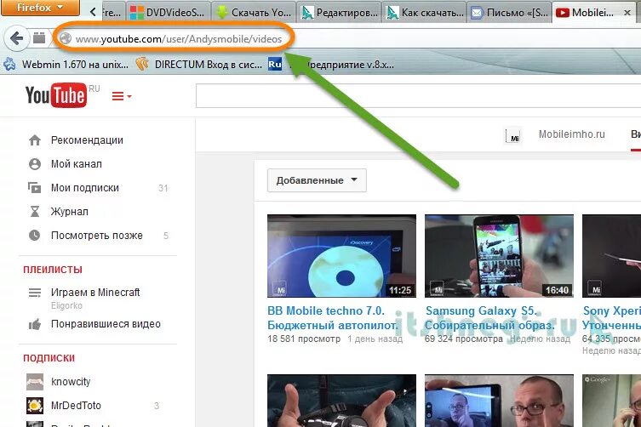641x427 pixels.
Task: Open Понравившиеся видео
Action: (106, 324)
